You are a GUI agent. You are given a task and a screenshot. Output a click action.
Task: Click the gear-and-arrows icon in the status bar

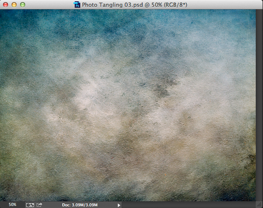coord(30,205)
